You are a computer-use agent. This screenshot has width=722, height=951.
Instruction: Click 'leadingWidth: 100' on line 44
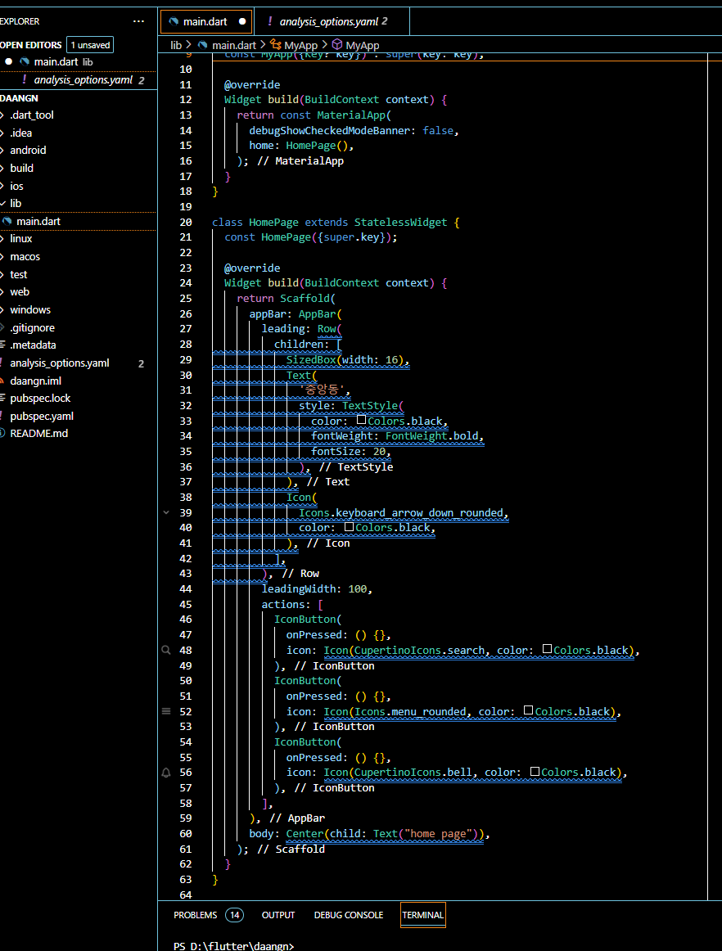(314, 589)
